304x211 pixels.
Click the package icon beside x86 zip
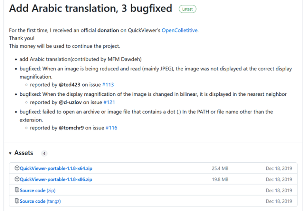click(x=17, y=179)
